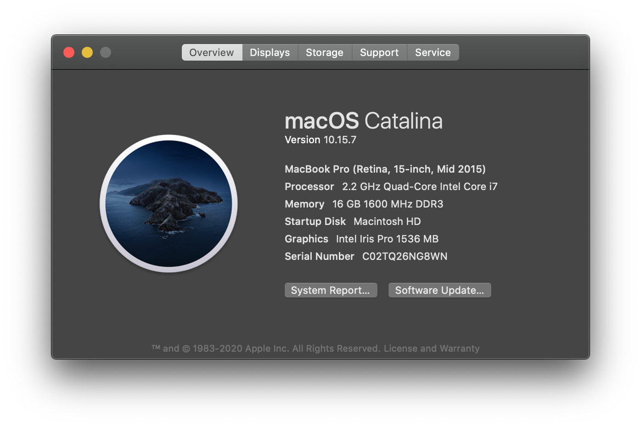Click the macOS Catalina heading
The height and width of the screenshot is (427, 641).
(x=363, y=121)
